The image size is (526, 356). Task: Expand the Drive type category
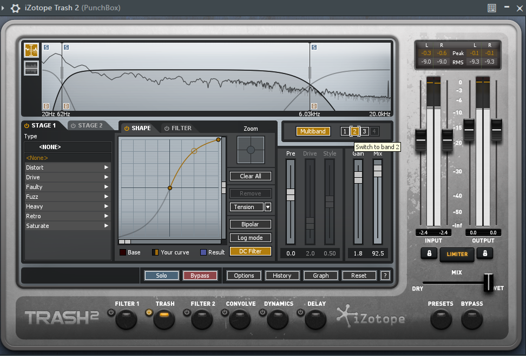pyautogui.click(x=68, y=177)
